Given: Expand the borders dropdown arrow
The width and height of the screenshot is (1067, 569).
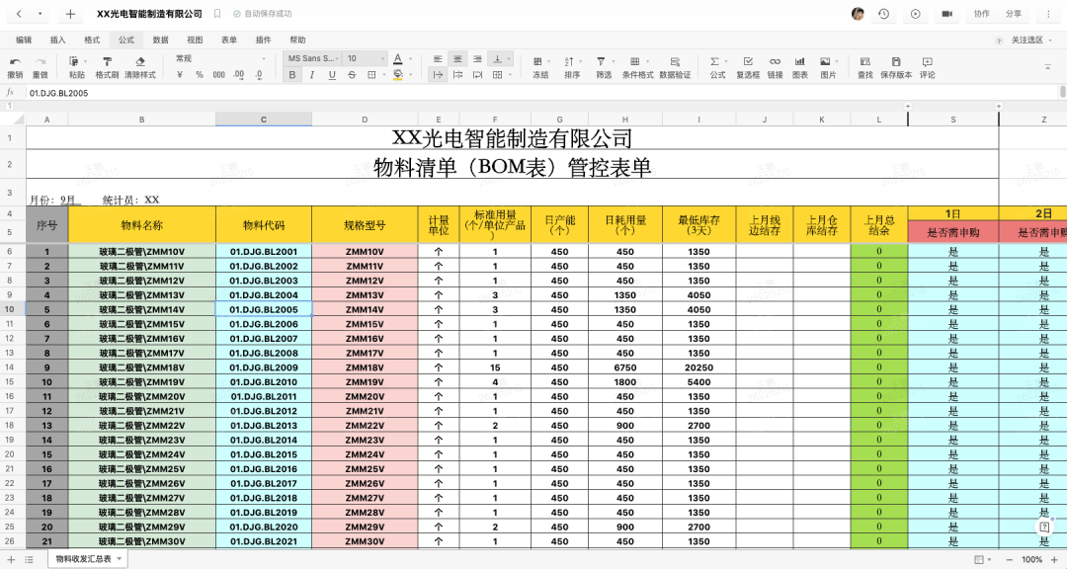Looking at the screenshot, I should [382, 75].
